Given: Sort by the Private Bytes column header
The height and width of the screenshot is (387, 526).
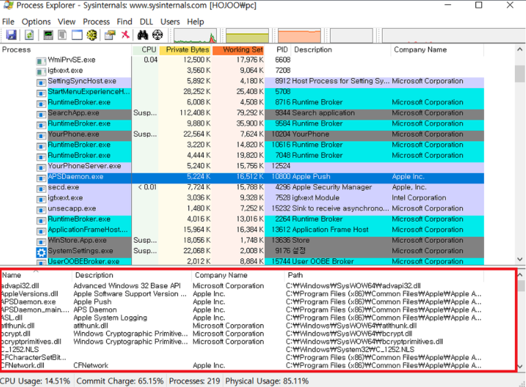Looking at the screenshot, I should pos(185,49).
